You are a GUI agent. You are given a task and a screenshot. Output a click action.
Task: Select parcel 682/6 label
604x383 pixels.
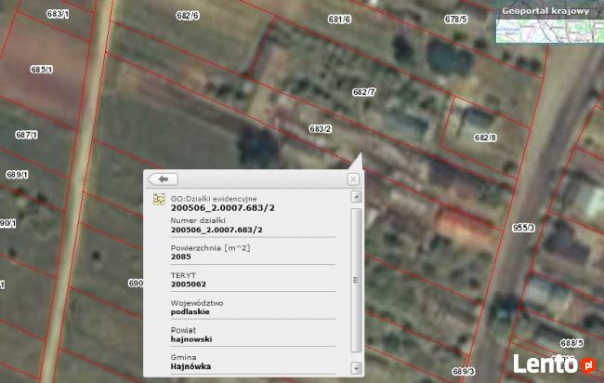point(188,15)
